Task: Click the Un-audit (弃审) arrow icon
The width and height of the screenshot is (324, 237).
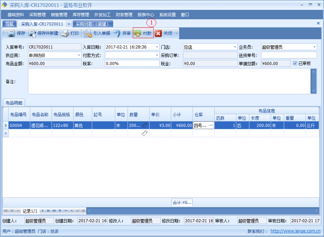Action: (117, 34)
